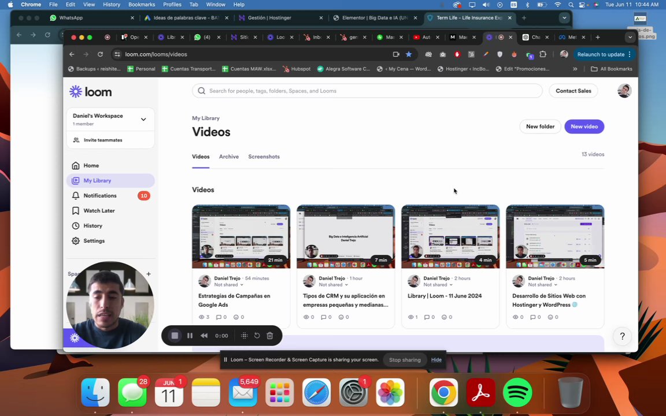Open a new tab in the front Chrome window
Screen dimensions: 666x416
598,38
